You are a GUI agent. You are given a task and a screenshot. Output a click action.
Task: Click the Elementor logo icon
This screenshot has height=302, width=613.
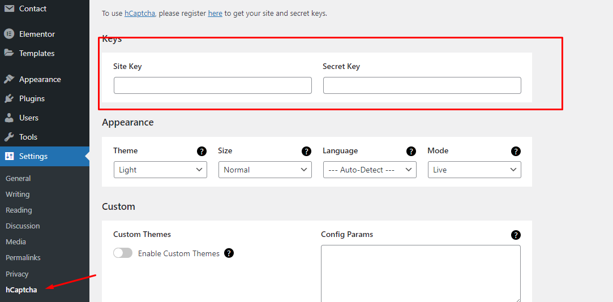point(9,34)
